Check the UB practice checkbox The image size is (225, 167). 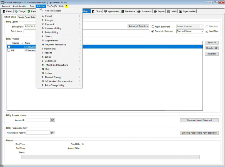[9, 51]
